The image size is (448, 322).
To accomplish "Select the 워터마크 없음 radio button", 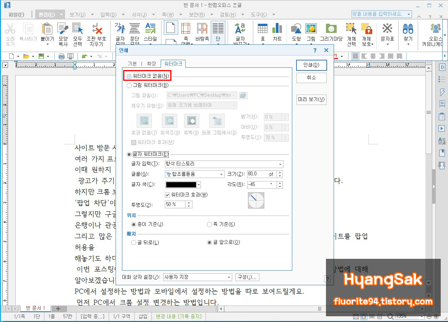I will (129, 76).
